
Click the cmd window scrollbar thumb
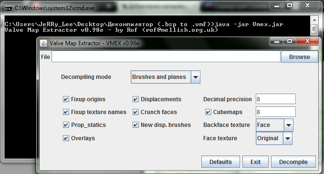click(314, 29)
